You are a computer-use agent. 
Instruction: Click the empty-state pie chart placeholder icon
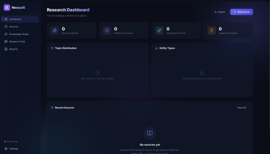point(97,72)
